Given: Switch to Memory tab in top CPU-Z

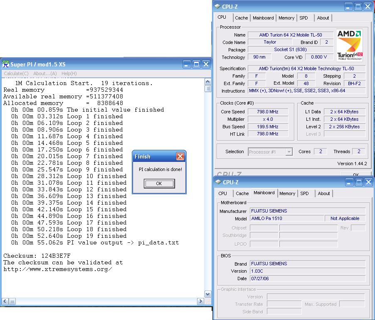Looking at the screenshot, I should [286, 18].
